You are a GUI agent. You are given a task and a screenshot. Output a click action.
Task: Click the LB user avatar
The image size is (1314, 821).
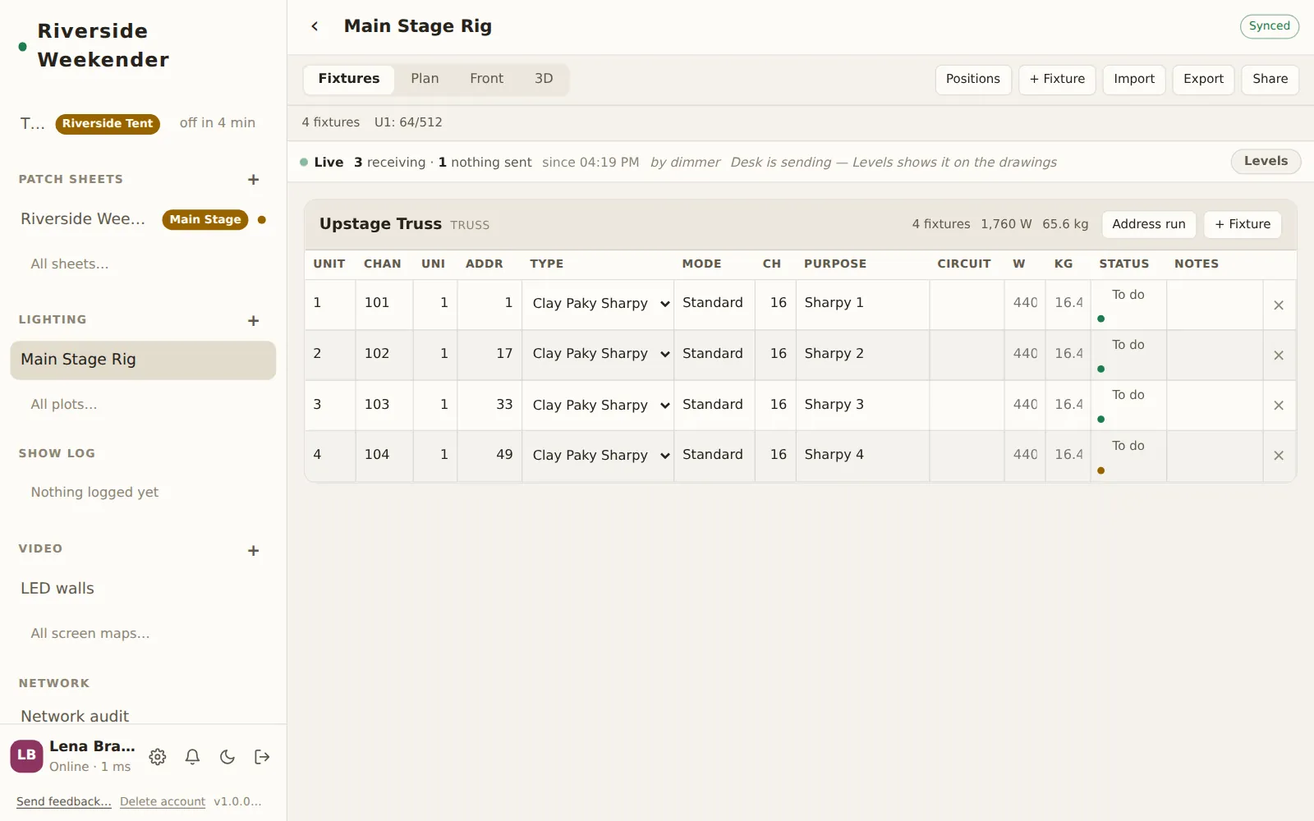point(26,756)
